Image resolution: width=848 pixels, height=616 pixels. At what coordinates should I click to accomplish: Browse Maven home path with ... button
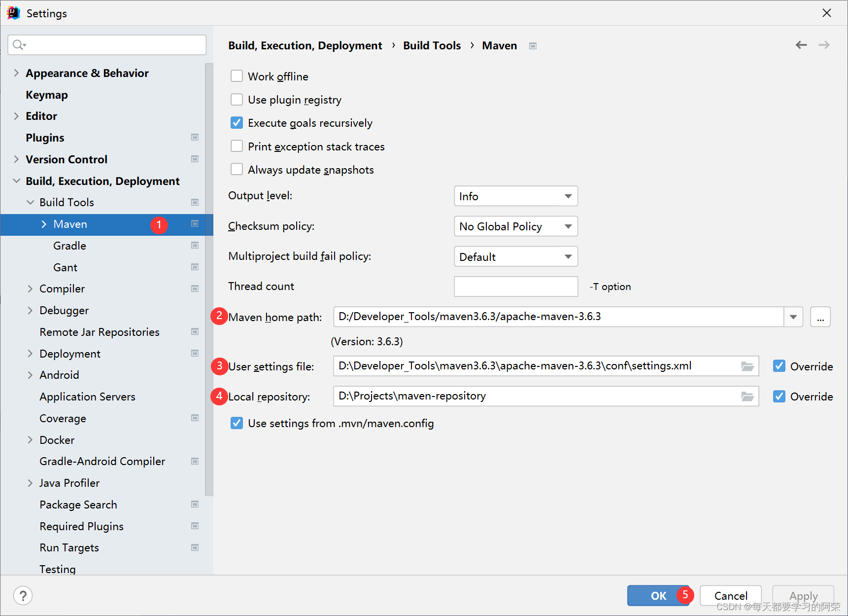(x=820, y=317)
